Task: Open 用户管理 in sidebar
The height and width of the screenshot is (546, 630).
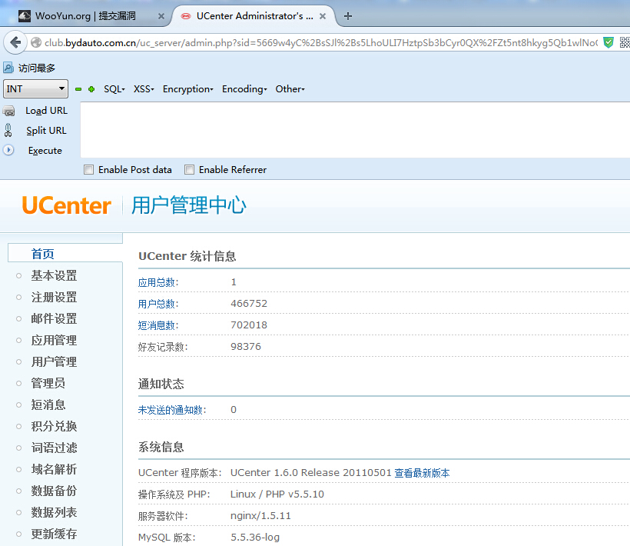Action: coord(54,361)
